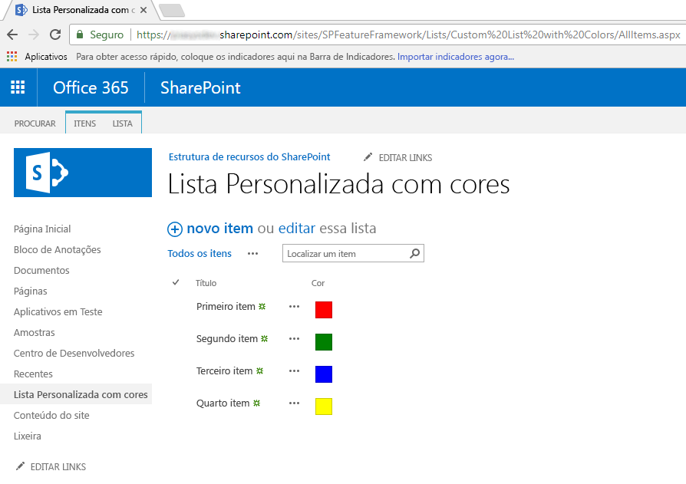Viewport: 686px width, 484px height.
Task: Click the secure padlock icon in address bar
Action: (80, 35)
